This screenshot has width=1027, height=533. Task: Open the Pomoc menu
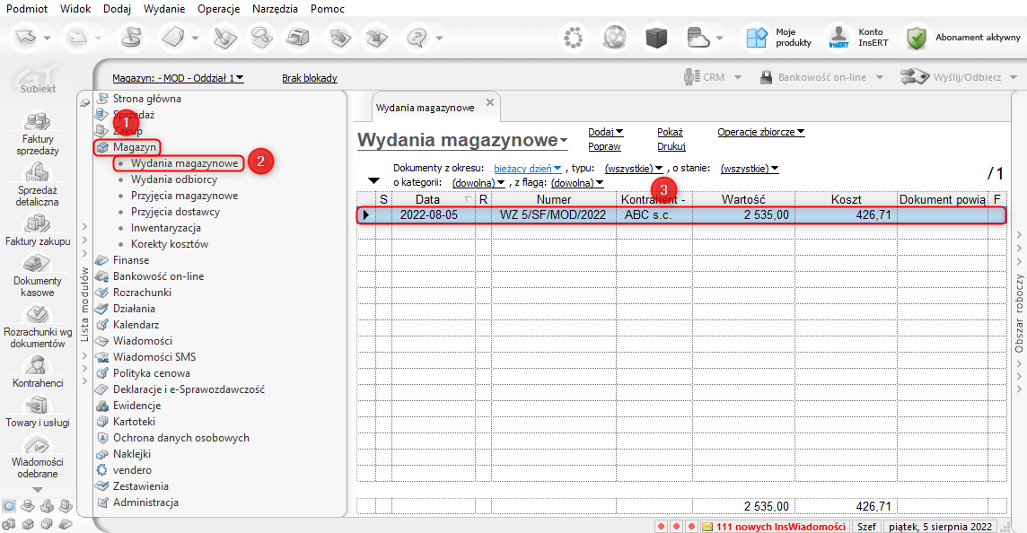pyautogui.click(x=328, y=8)
